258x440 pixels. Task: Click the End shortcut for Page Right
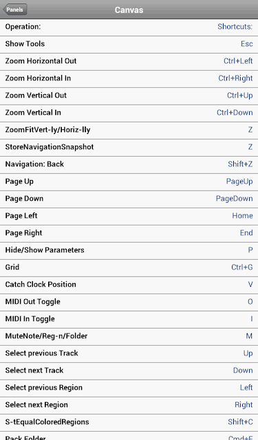[246, 233]
